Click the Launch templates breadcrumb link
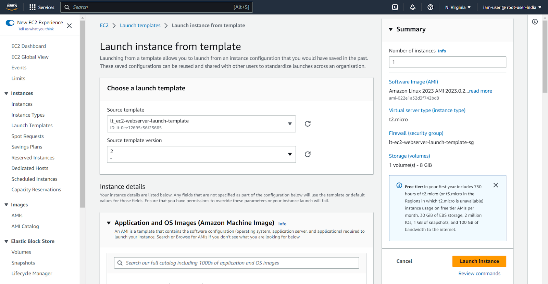The width and height of the screenshot is (548, 284). pyautogui.click(x=140, y=25)
